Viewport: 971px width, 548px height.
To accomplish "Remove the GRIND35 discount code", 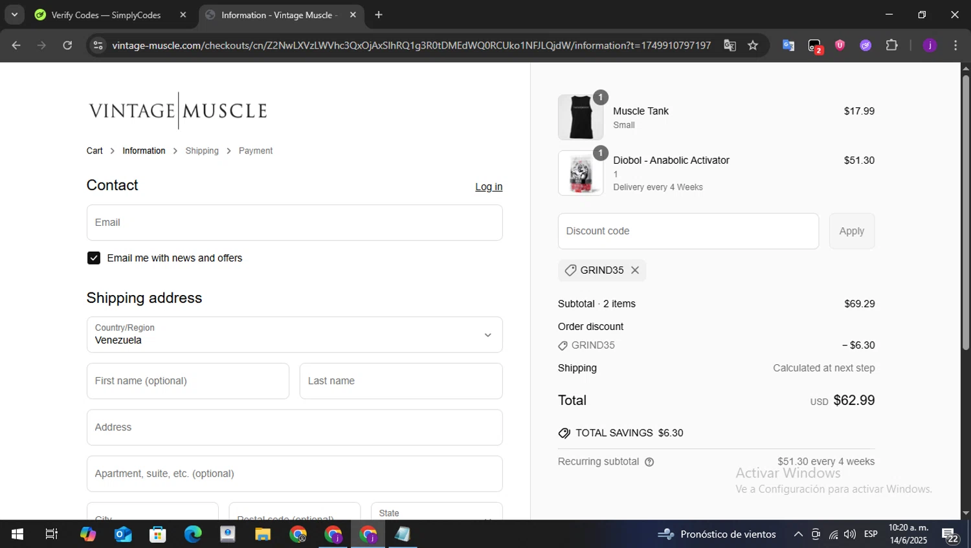I will coord(635,270).
